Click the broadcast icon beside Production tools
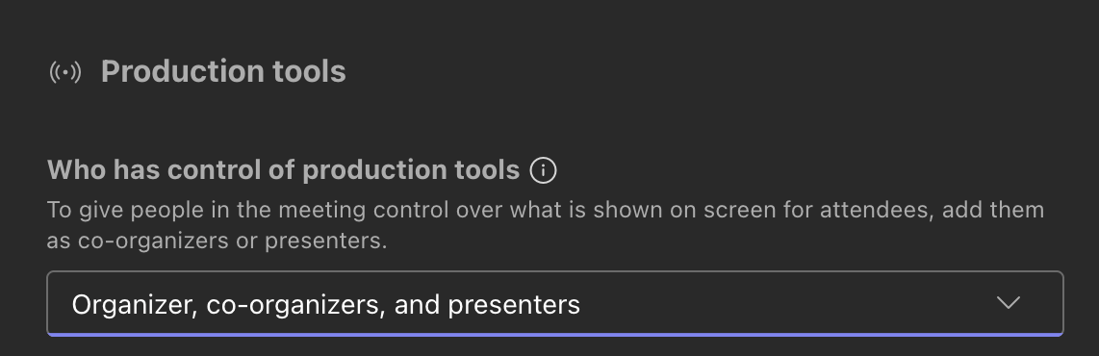Screen dimensions: 1099x356 [65, 71]
